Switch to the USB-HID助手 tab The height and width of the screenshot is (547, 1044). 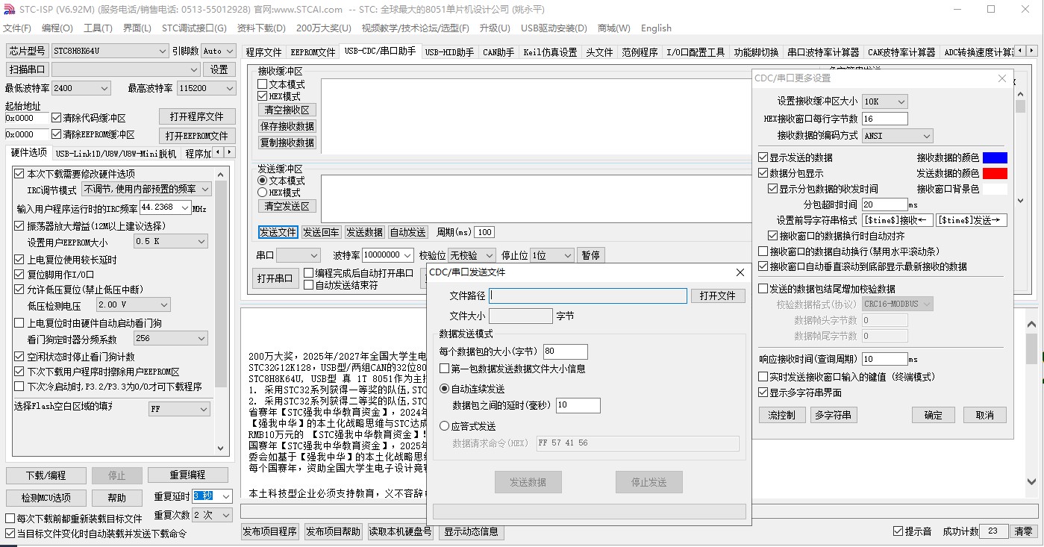point(449,52)
